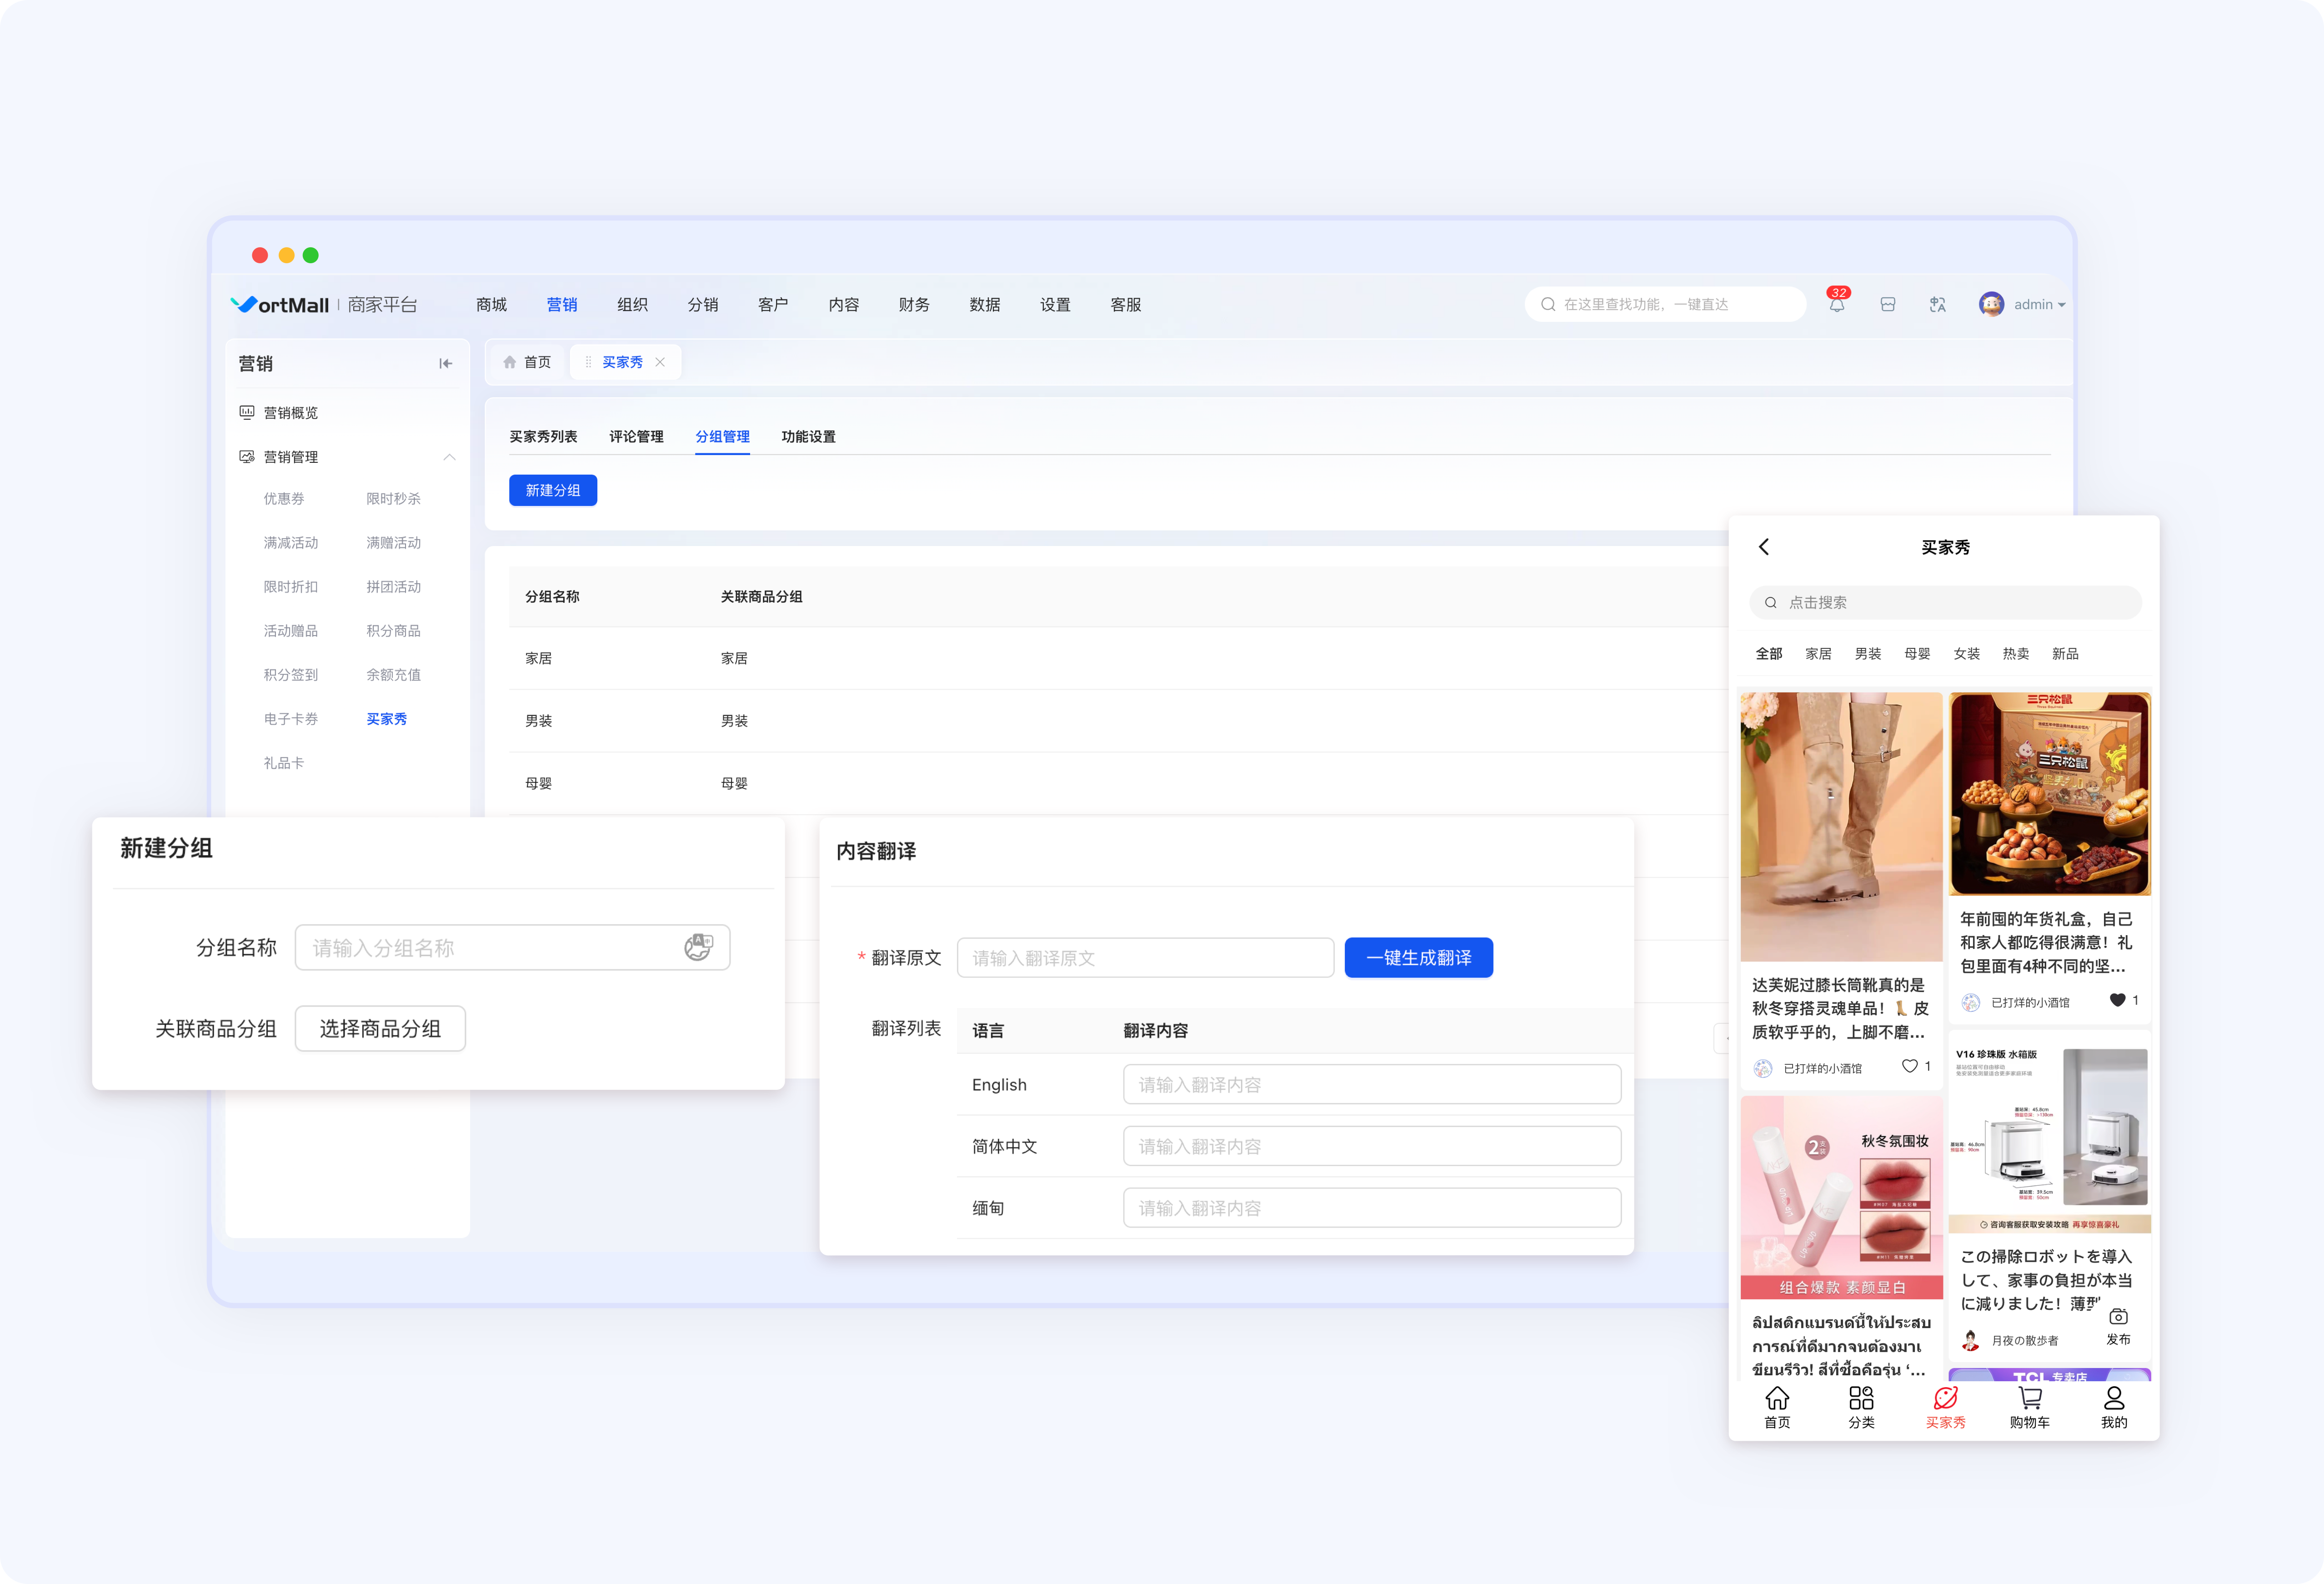The image size is (2324, 1584).
Task: Open the notification bell with 32 badge
Action: pyautogui.click(x=1837, y=304)
